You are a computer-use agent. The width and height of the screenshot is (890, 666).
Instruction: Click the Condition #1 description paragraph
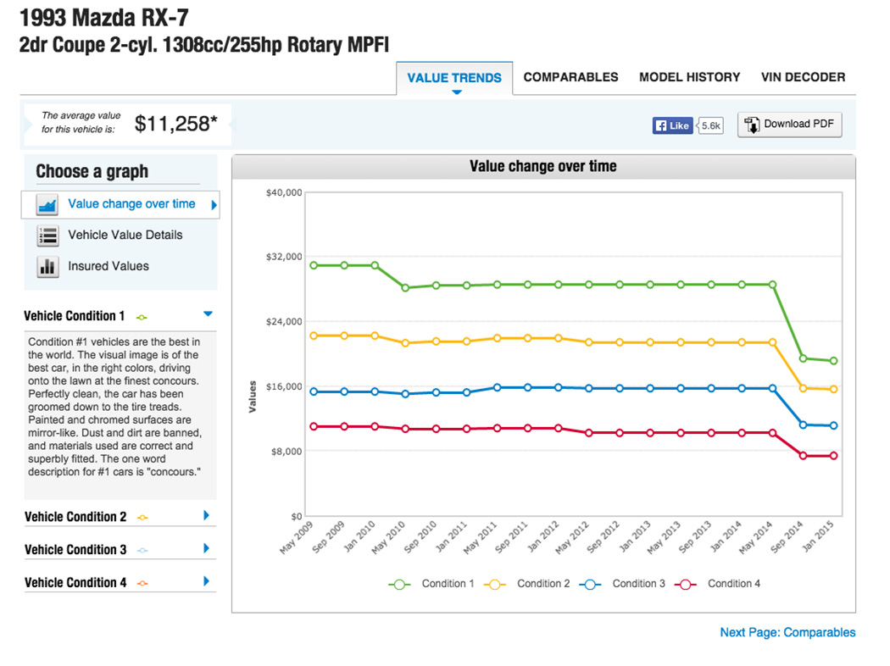pos(114,407)
